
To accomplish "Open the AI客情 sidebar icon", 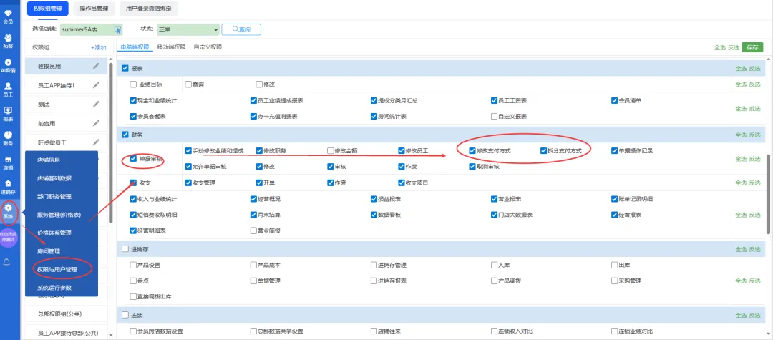I will pyautogui.click(x=8, y=66).
